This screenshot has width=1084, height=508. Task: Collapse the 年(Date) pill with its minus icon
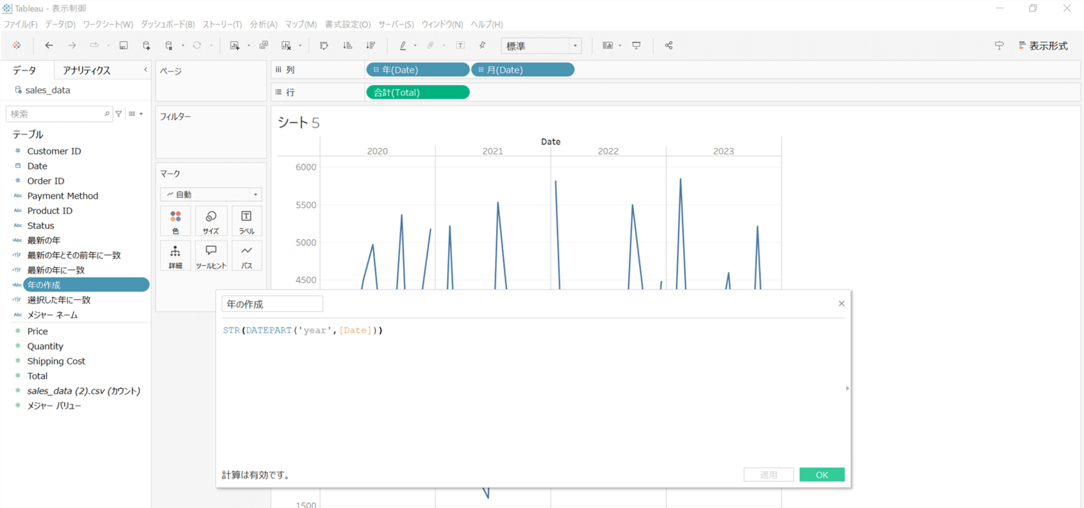coord(376,70)
